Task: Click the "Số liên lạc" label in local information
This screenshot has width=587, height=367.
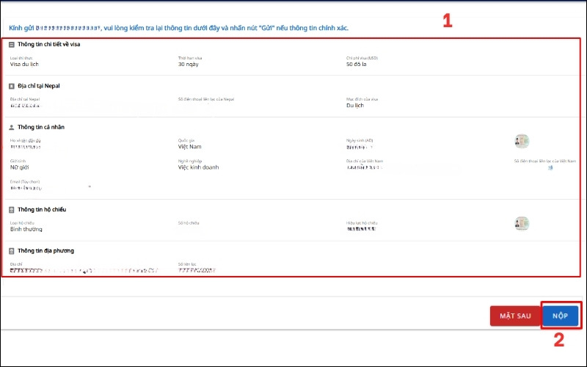Action: pos(187,264)
